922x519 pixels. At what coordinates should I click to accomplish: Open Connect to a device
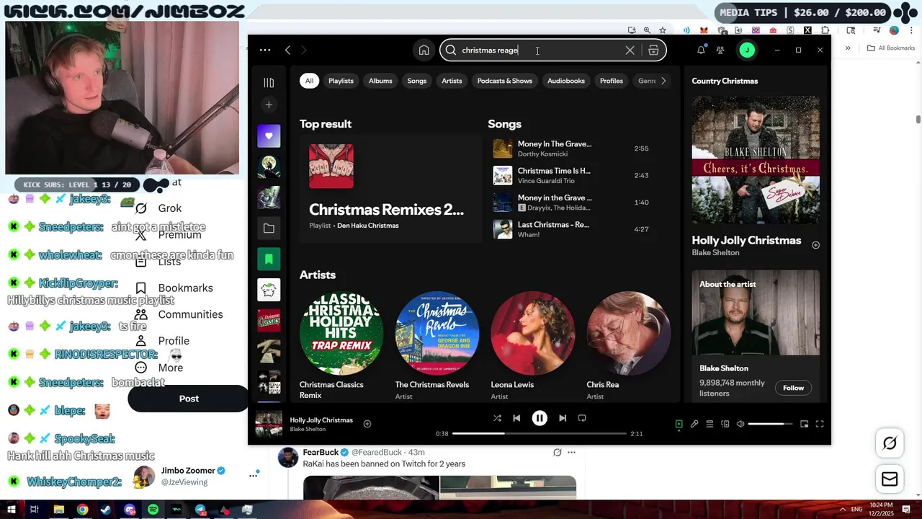[x=725, y=424]
